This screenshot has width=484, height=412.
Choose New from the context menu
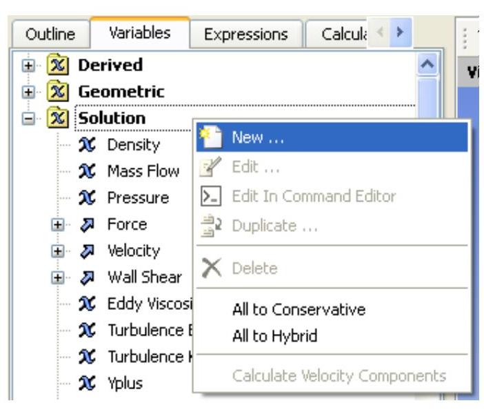point(251,138)
